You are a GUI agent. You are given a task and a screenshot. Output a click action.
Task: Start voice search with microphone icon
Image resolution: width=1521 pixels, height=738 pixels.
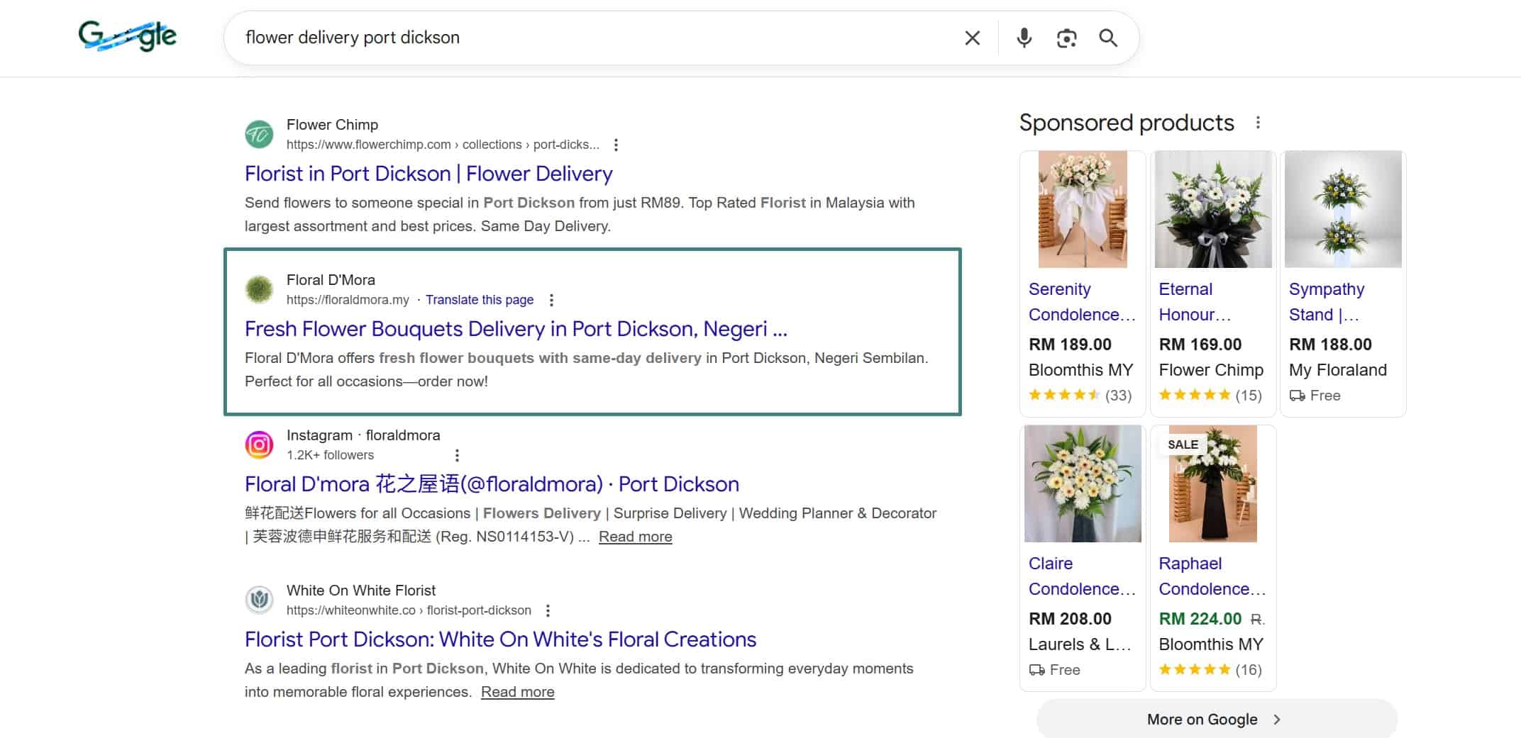[1024, 38]
